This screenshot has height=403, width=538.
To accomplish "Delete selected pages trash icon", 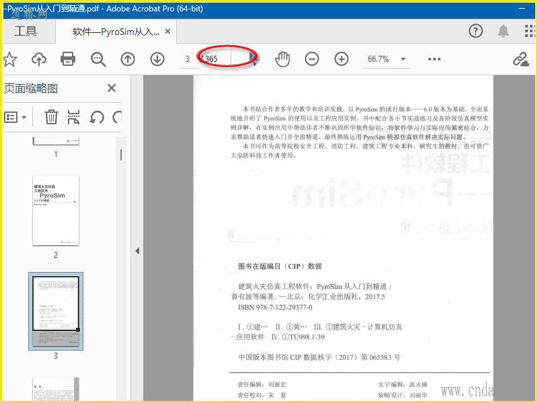I will click(x=51, y=117).
